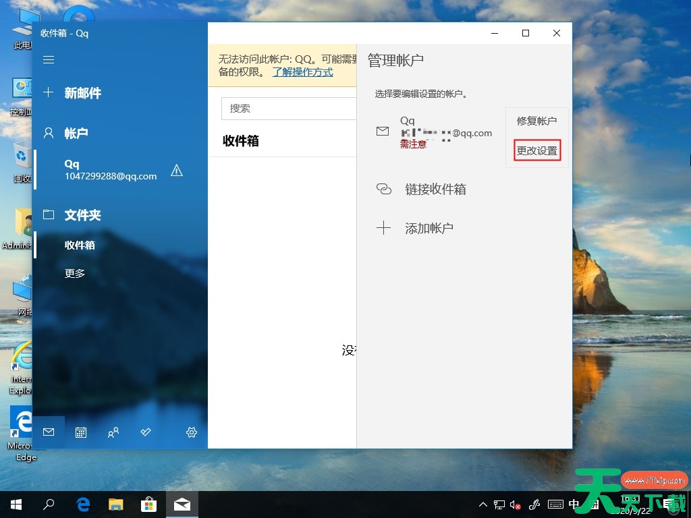The width and height of the screenshot is (691, 518).
Task: Click the 搜索 search input field
Action: 289,109
